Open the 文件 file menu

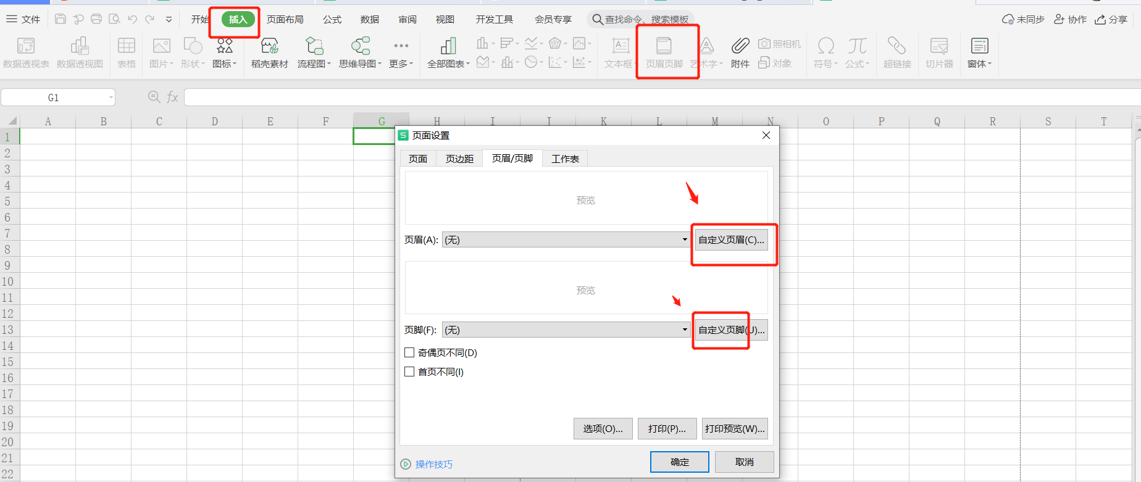point(23,19)
